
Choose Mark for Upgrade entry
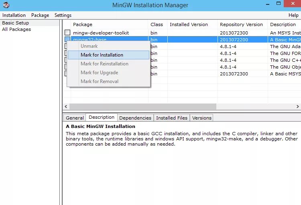tap(108, 73)
